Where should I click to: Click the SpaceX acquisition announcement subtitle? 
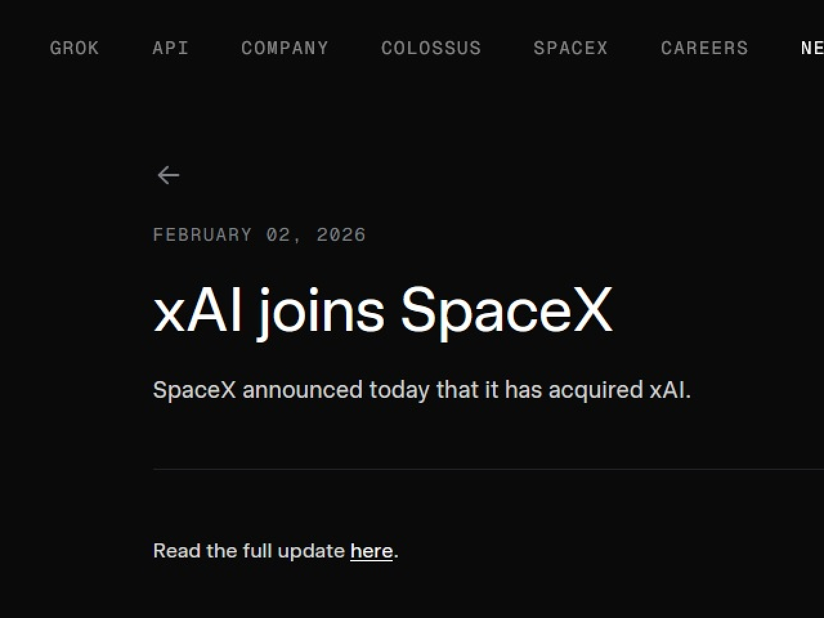(422, 389)
